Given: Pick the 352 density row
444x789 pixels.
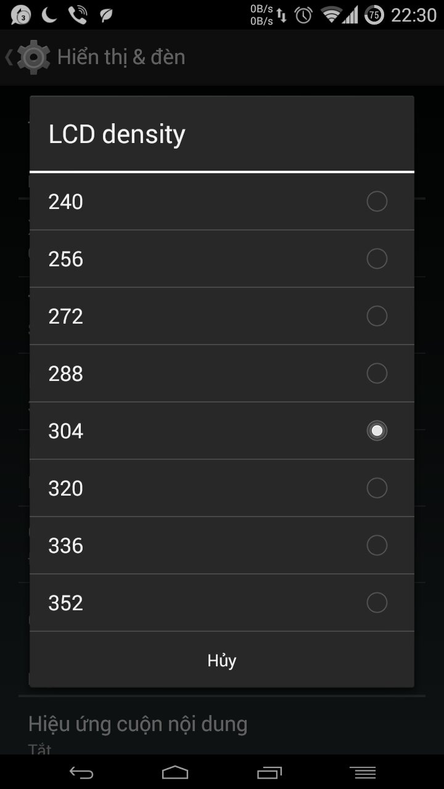Looking at the screenshot, I should (222, 603).
